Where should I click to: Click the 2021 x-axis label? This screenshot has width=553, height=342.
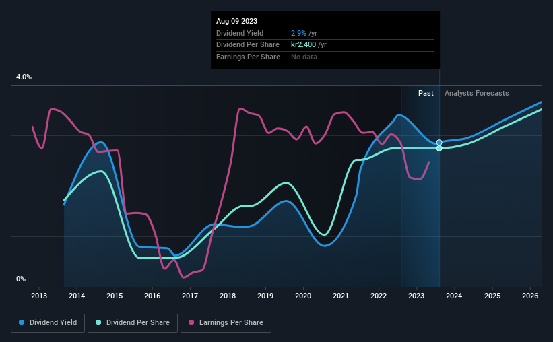click(341, 296)
